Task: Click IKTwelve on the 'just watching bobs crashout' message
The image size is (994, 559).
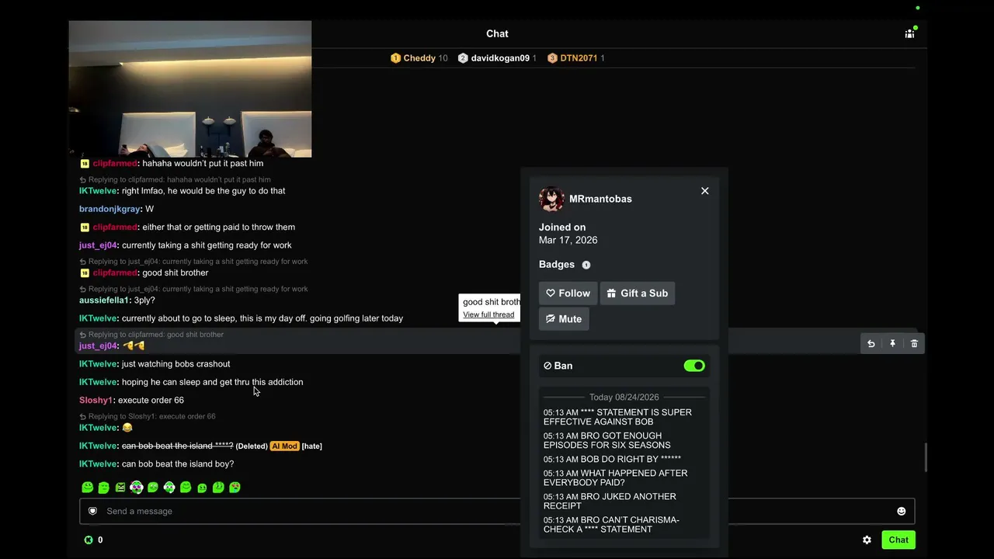Action: click(x=98, y=364)
